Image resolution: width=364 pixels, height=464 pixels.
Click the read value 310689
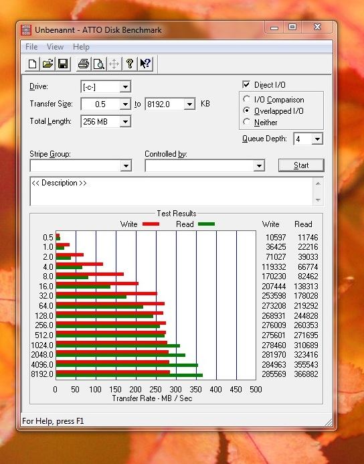coord(306,345)
